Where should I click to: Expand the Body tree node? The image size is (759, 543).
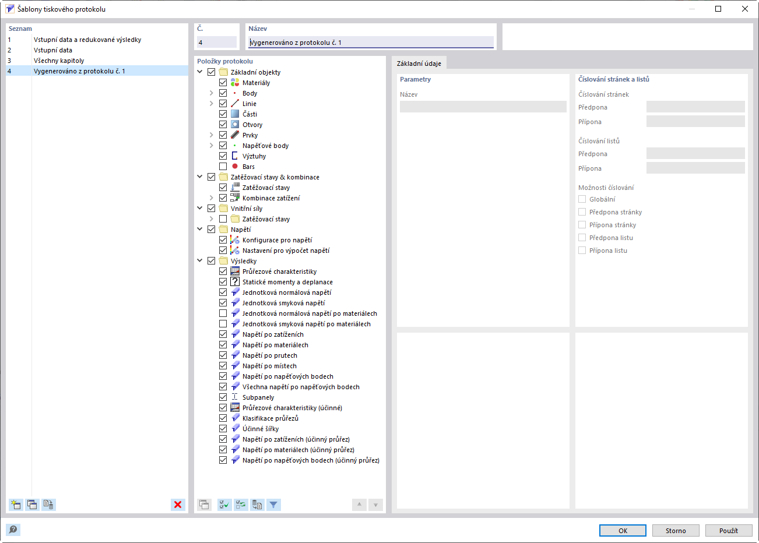pos(212,93)
